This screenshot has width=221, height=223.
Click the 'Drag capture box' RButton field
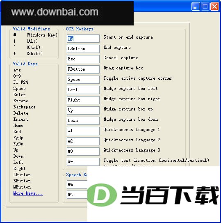pos(83,69)
